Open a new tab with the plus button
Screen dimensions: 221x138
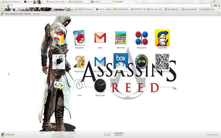(137, 2)
